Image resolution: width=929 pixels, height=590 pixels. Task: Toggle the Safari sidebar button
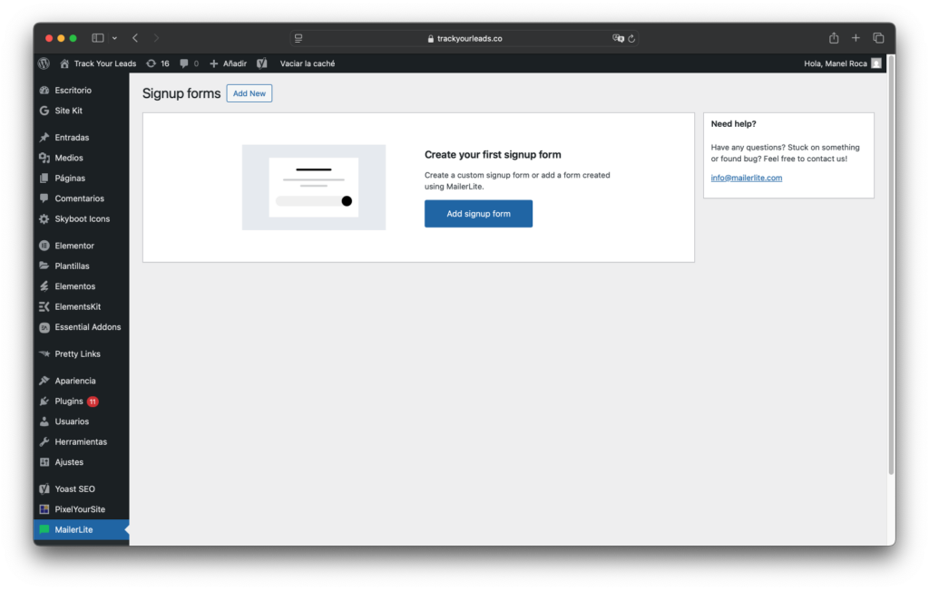click(98, 38)
